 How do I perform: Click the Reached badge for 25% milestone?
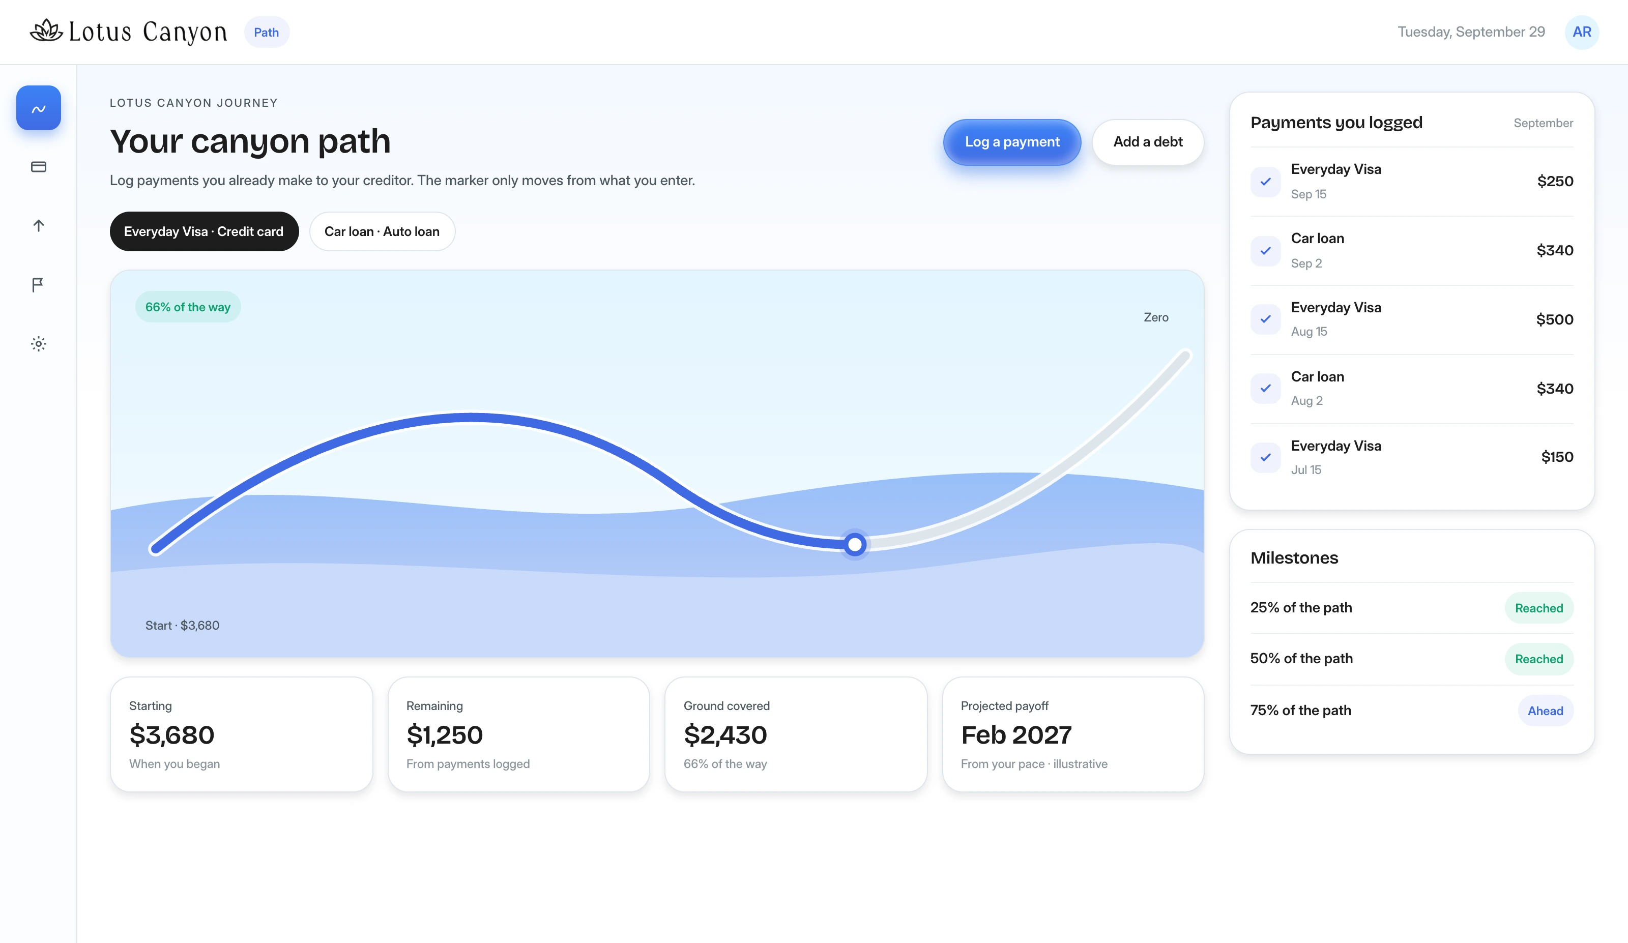coord(1539,608)
